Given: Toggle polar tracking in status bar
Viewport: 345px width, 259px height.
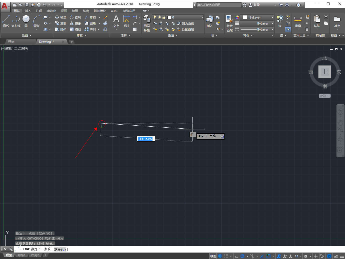Looking at the screenshot, I should [242, 256].
